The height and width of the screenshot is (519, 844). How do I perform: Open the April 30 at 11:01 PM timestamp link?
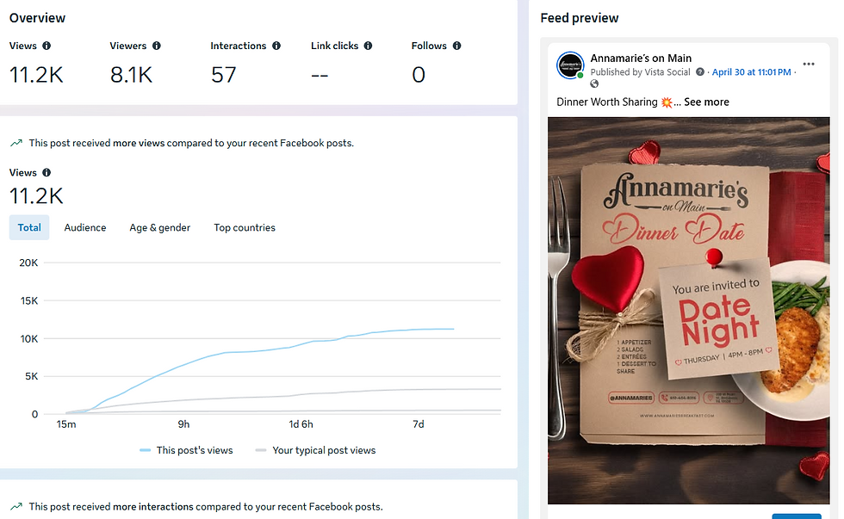click(751, 72)
